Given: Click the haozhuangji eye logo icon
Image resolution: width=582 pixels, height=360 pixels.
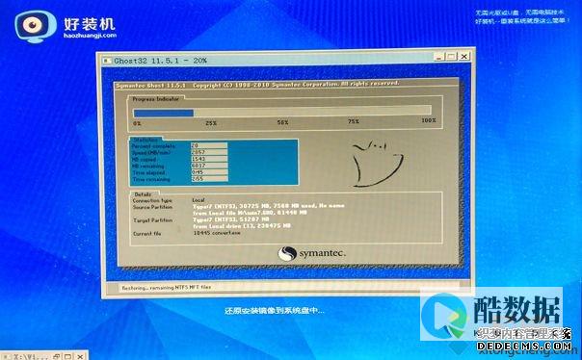Looking at the screenshot, I should (36, 26).
